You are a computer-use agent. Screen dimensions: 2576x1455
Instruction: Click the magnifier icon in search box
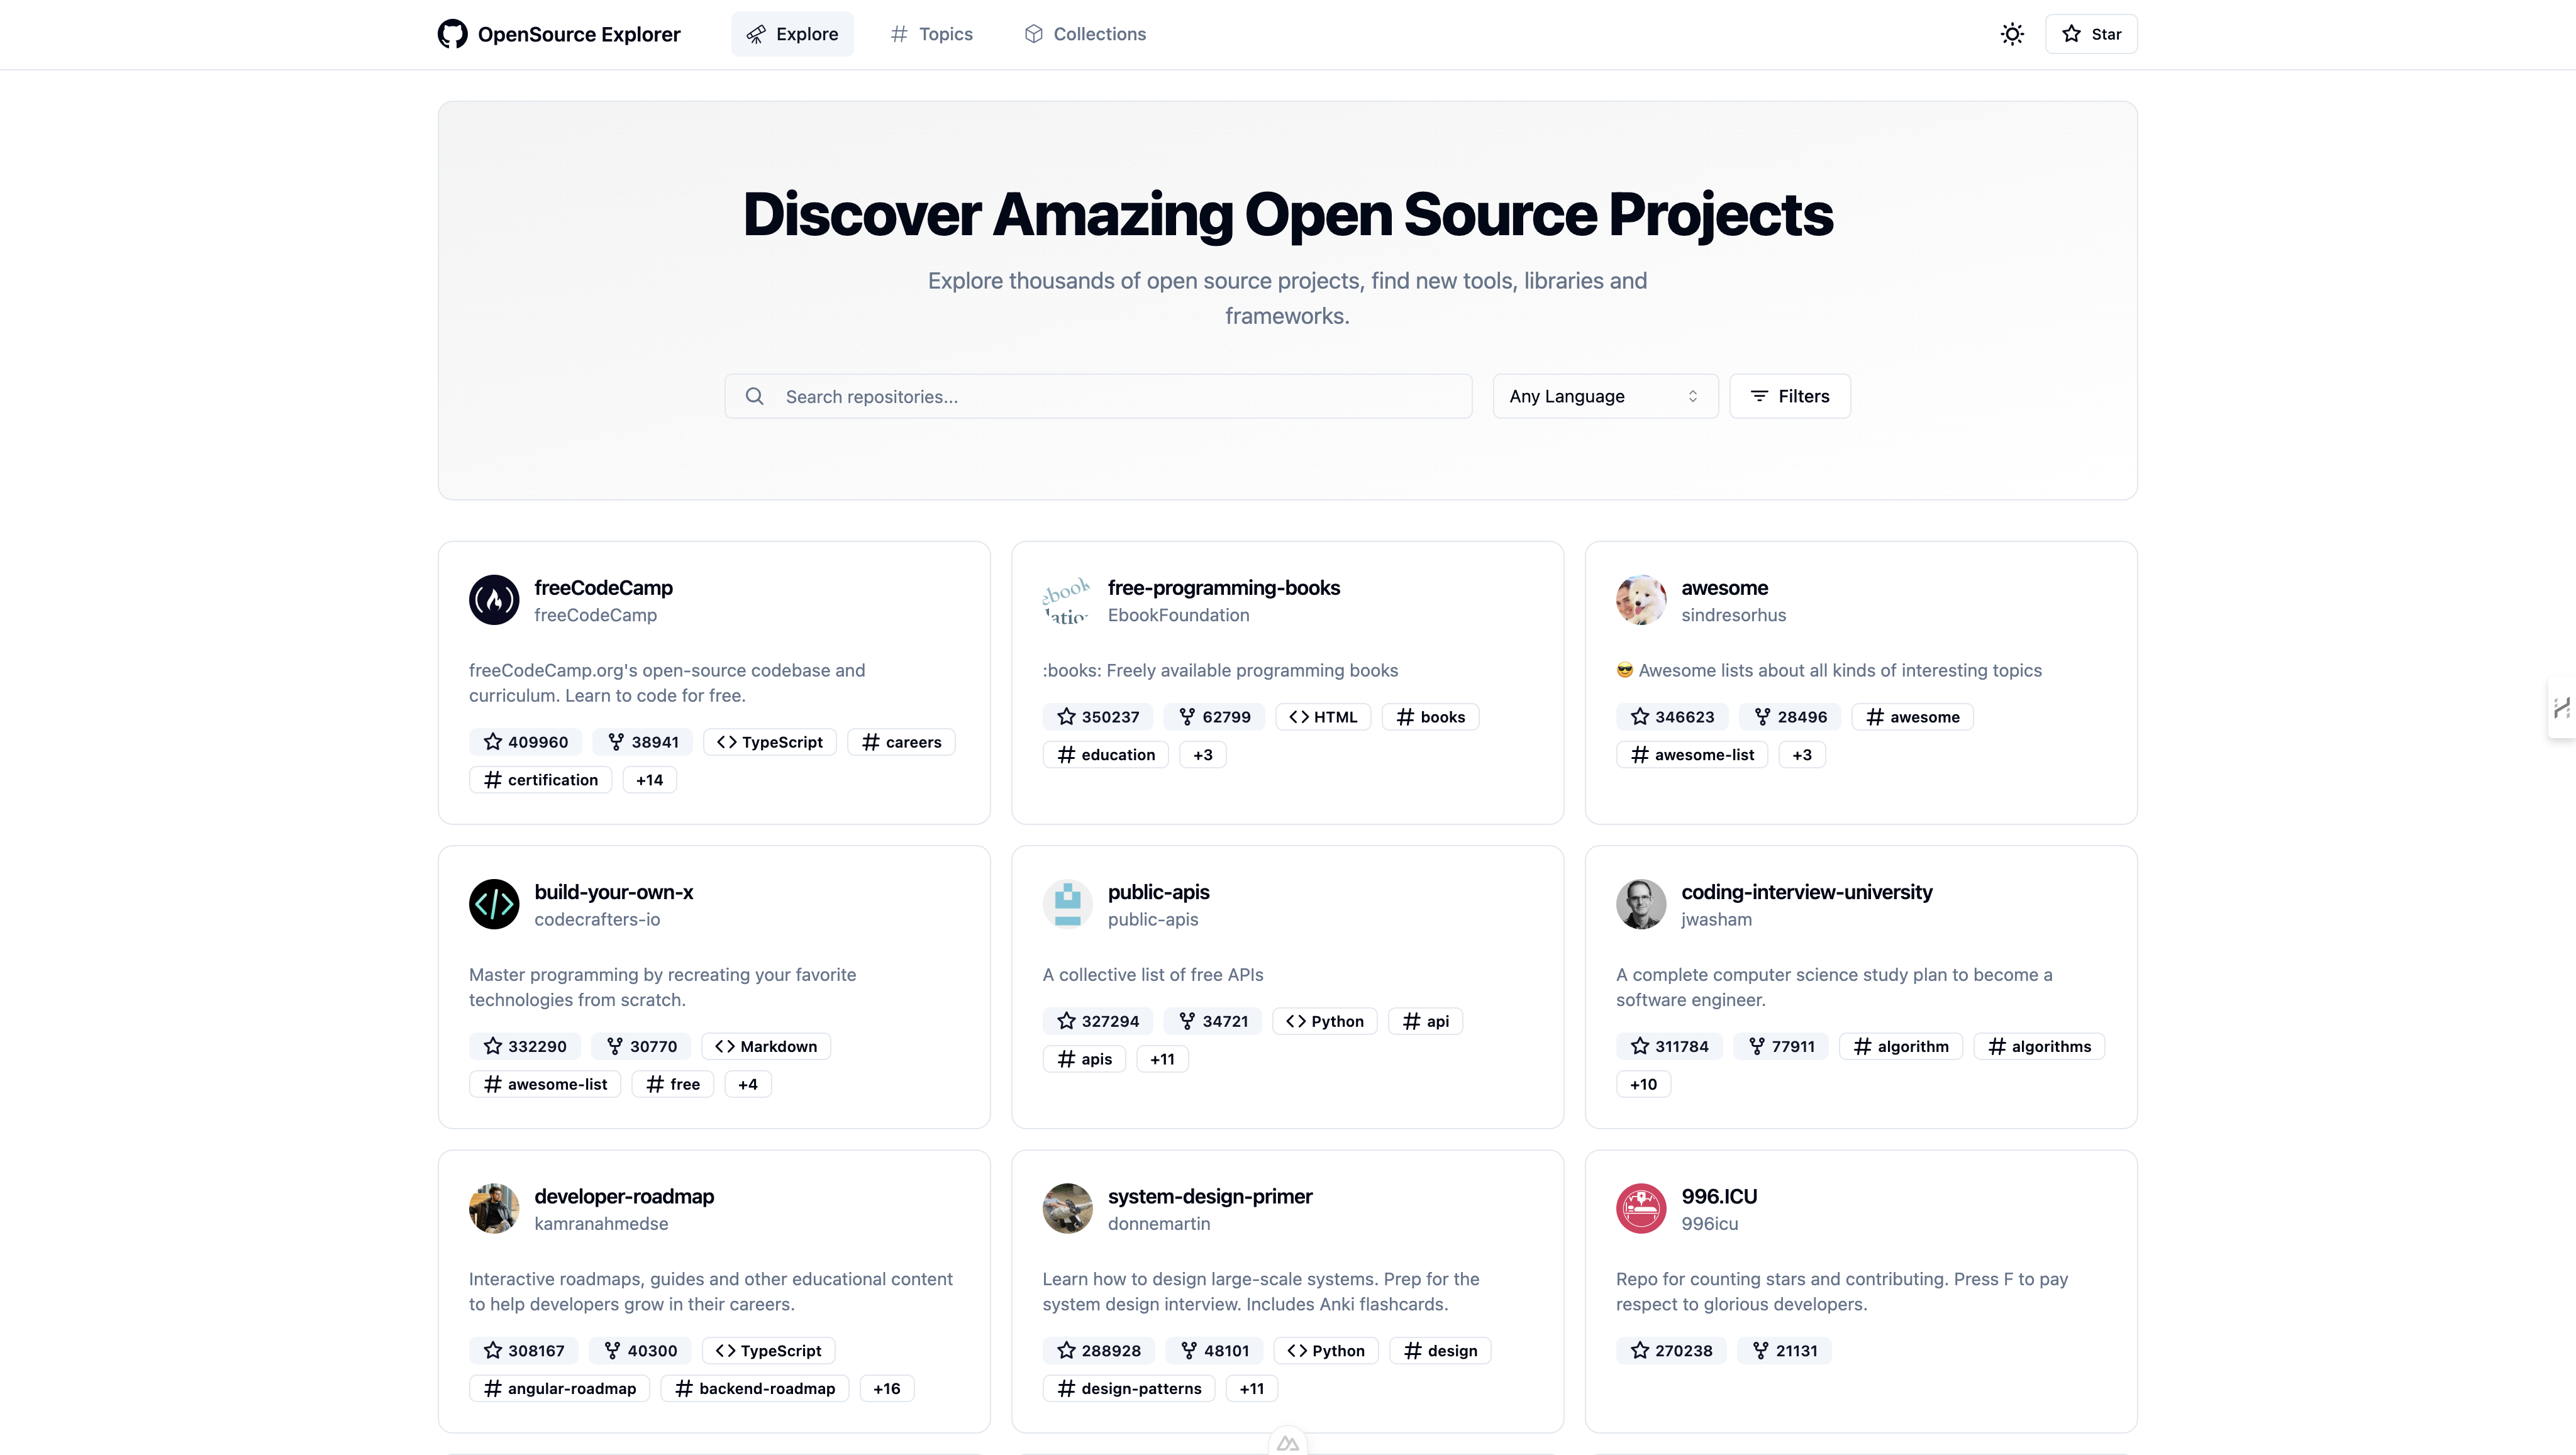(755, 396)
